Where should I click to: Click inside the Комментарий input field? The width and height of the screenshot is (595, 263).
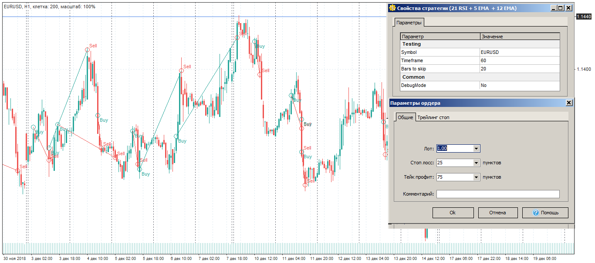point(498,194)
